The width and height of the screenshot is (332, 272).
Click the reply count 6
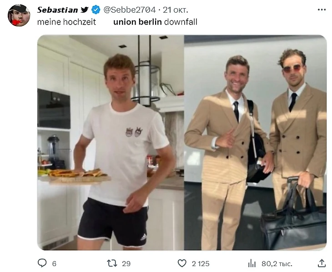coord(54,263)
